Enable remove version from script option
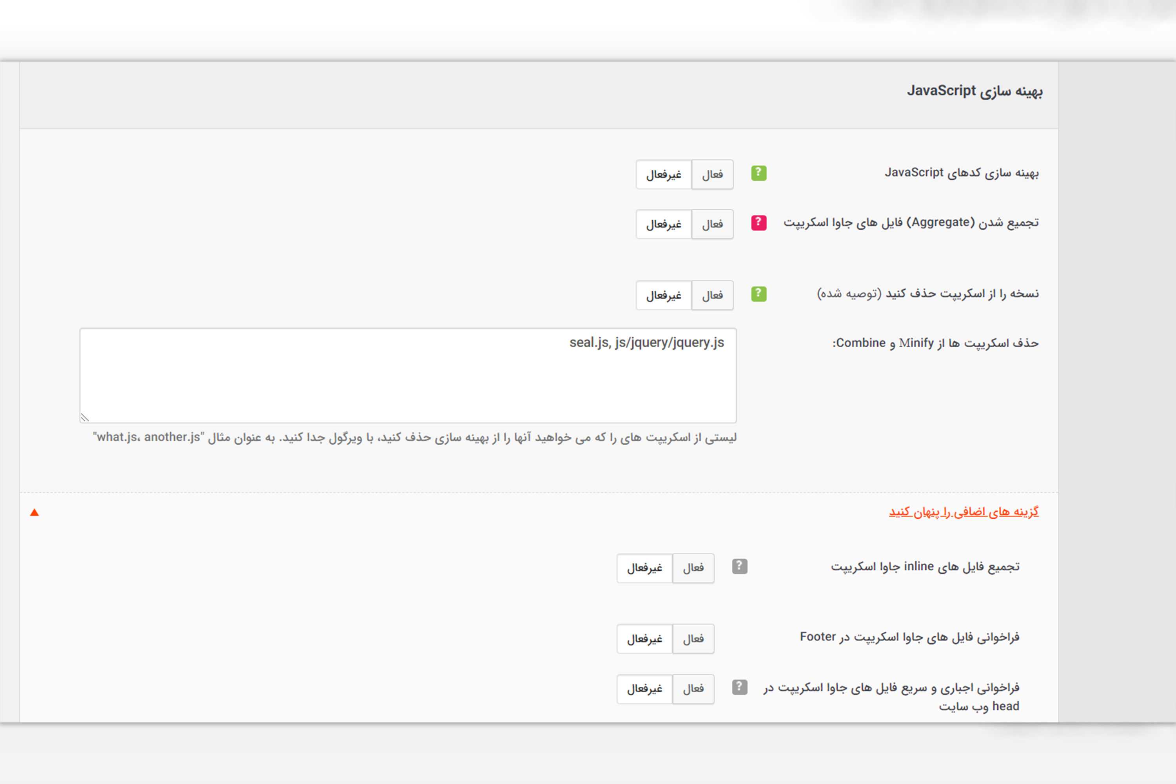Viewport: 1176px width, 784px height. coord(712,296)
